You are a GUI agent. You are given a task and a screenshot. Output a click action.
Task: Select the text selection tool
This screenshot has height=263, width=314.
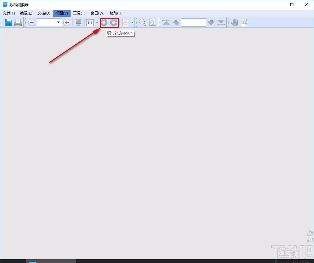point(244,22)
